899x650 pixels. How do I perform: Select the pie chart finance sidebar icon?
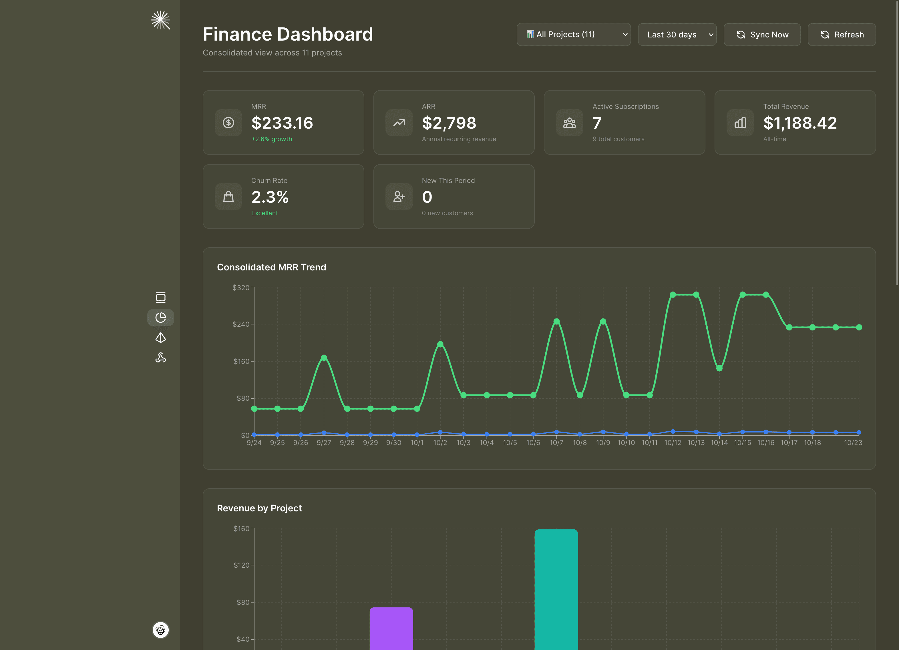pyautogui.click(x=160, y=318)
